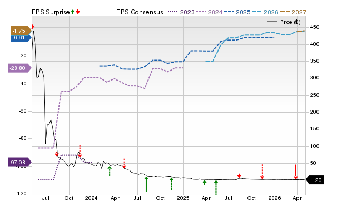This screenshot has width=337, height=201.
Task: Select the tall solid green arrow after Jul 2024
Action: pyautogui.click(x=146, y=184)
